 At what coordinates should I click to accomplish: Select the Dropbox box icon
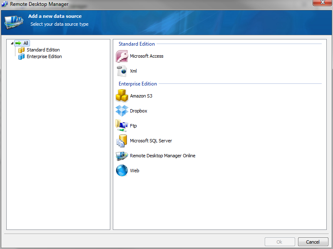(122, 111)
